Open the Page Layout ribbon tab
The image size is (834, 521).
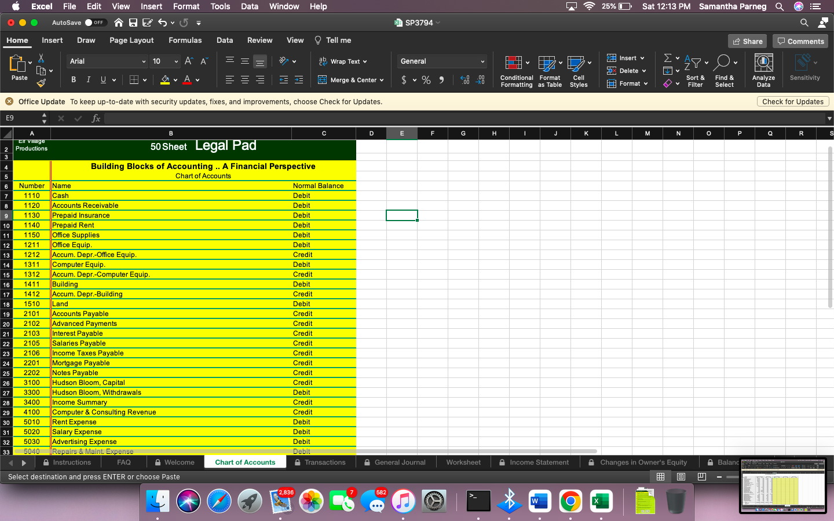(x=131, y=41)
